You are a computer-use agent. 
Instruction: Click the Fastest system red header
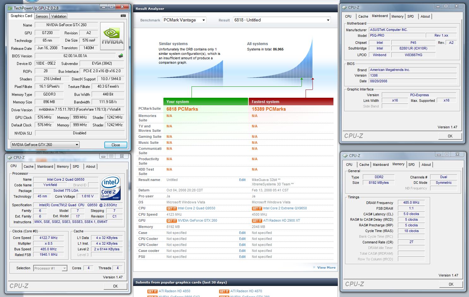(291, 102)
